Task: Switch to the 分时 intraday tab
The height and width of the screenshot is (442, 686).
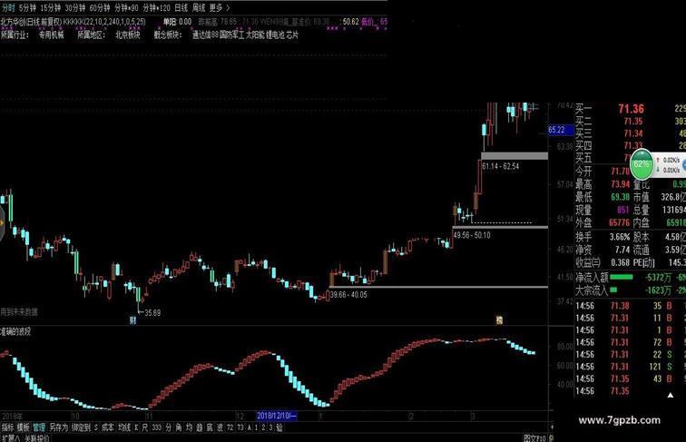Action: click(8, 8)
